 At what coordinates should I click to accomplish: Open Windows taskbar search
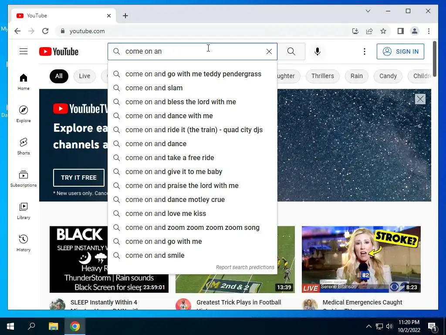tap(31, 326)
